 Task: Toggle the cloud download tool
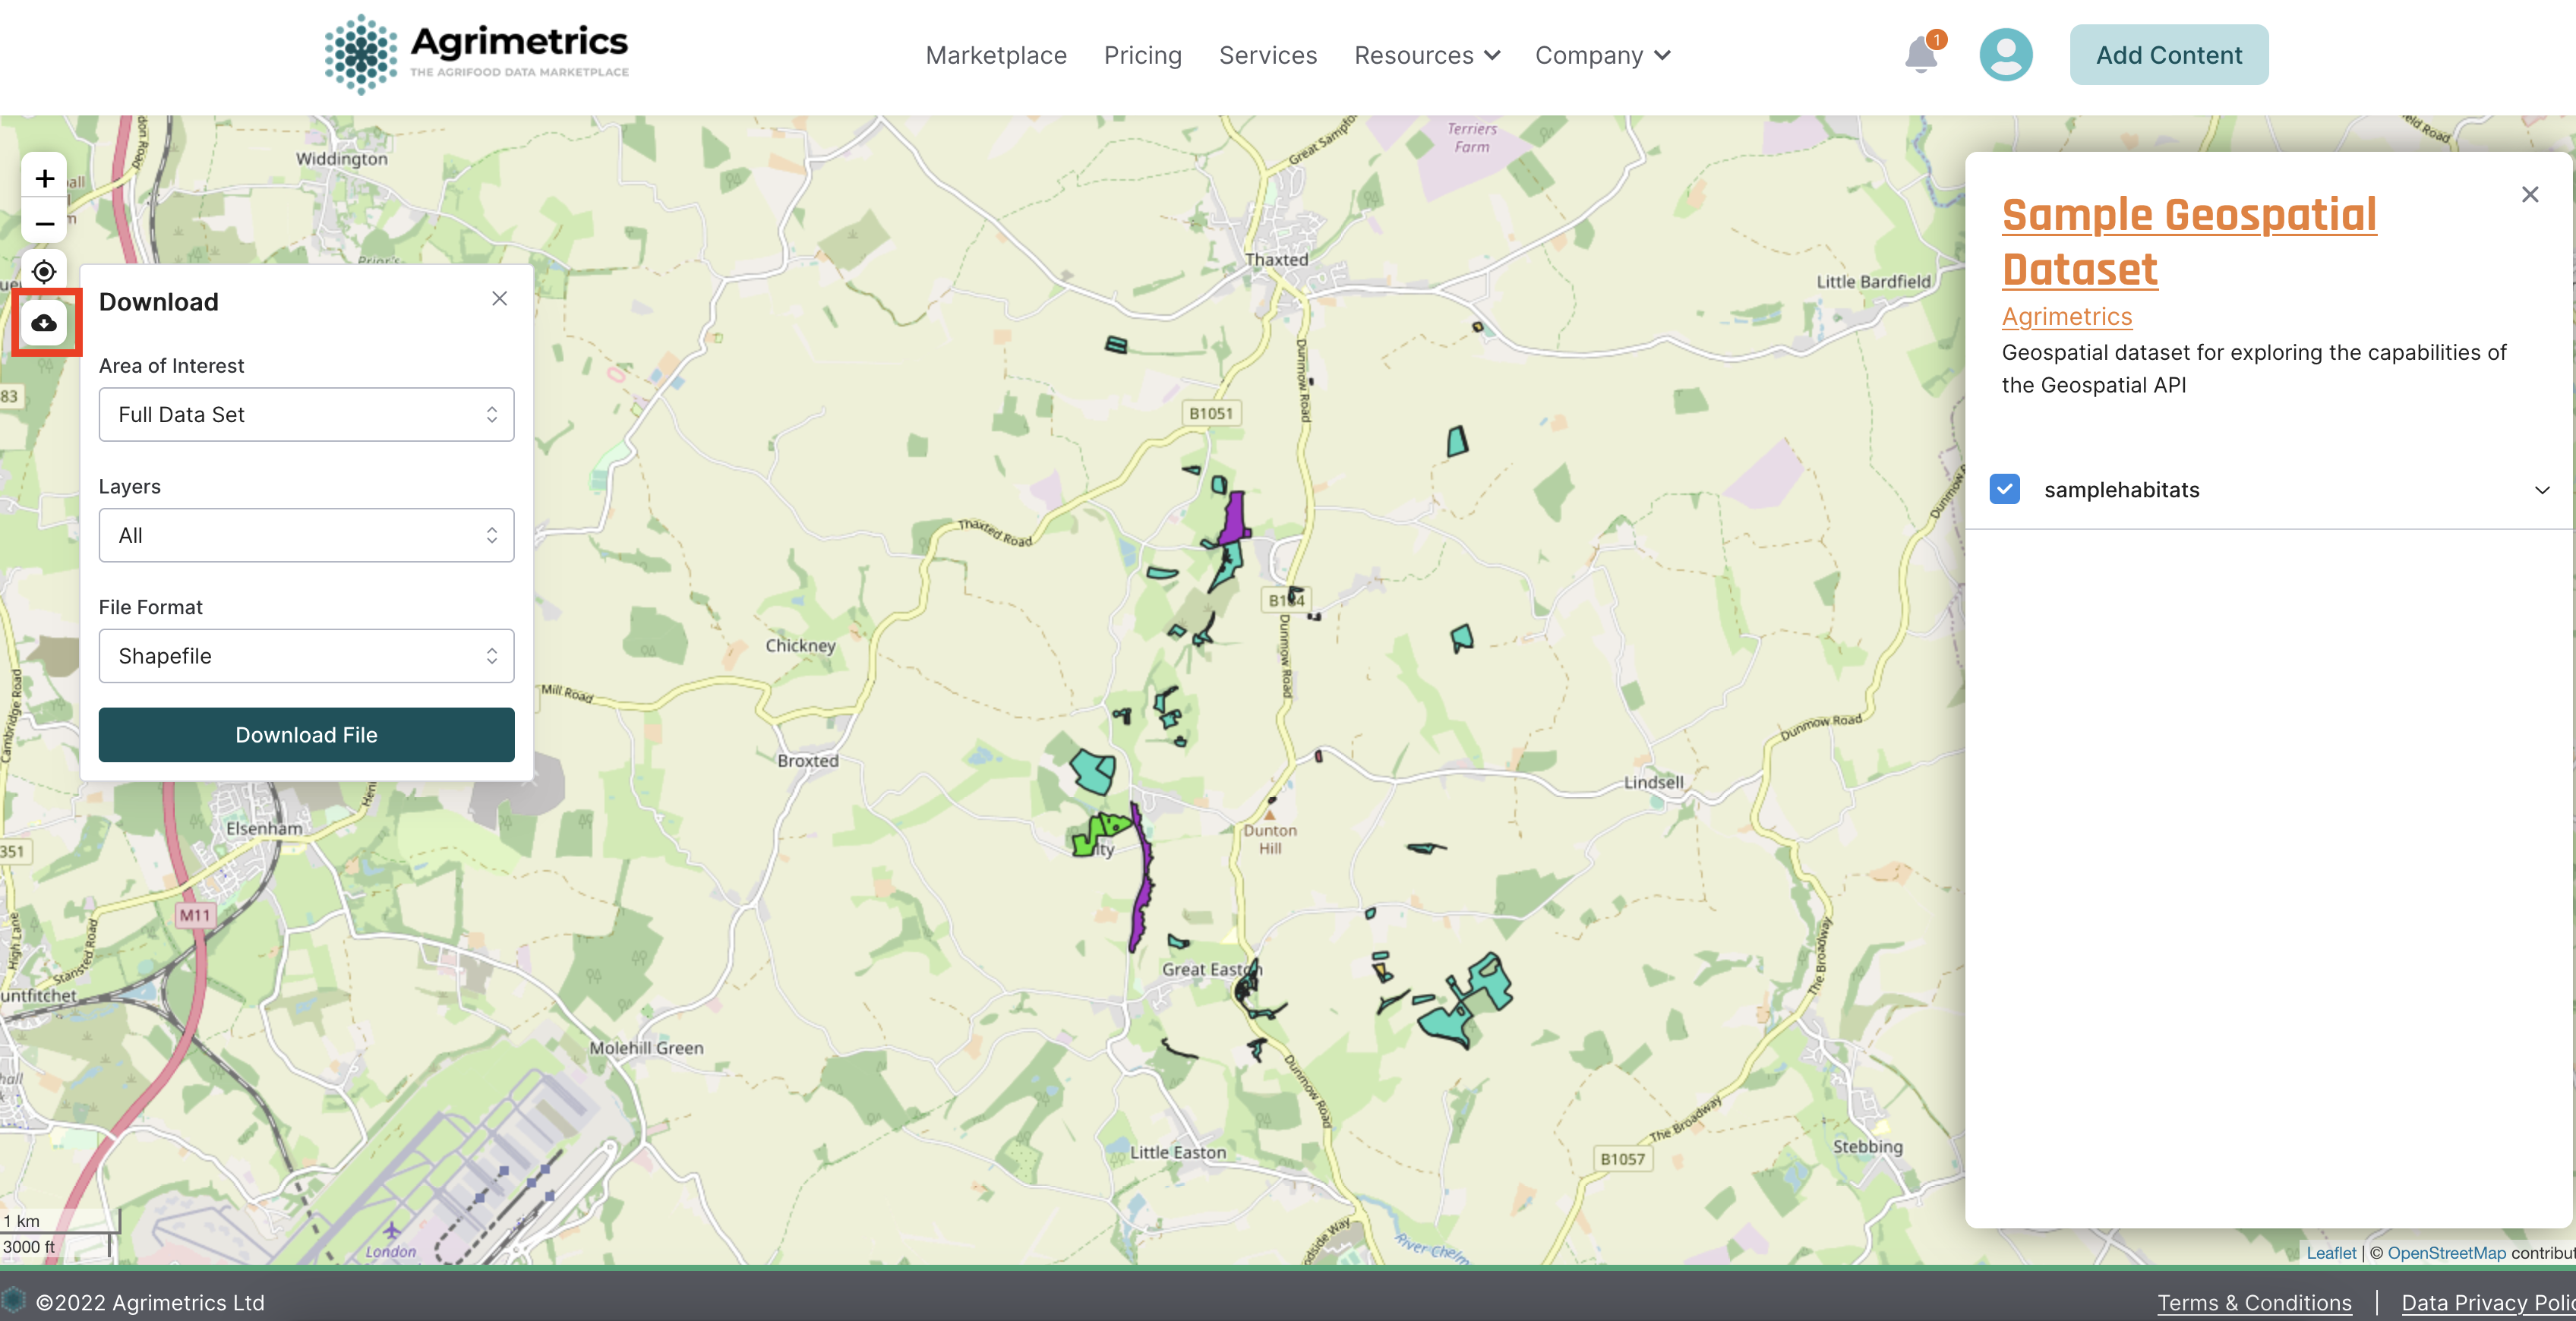[x=44, y=322]
